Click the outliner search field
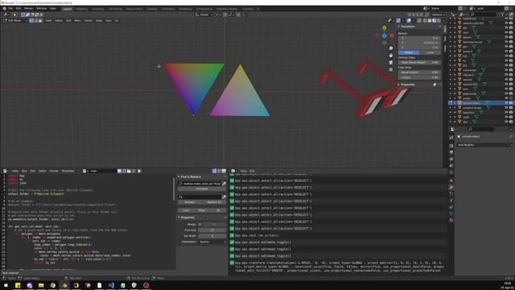The width and height of the screenshot is (515, 290). tap(483, 14)
